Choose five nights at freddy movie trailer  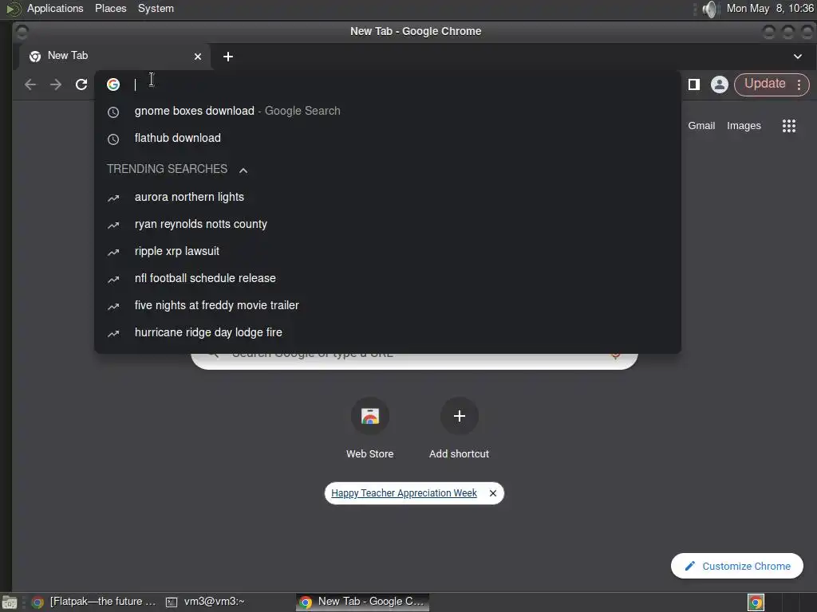pyautogui.click(x=388, y=305)
